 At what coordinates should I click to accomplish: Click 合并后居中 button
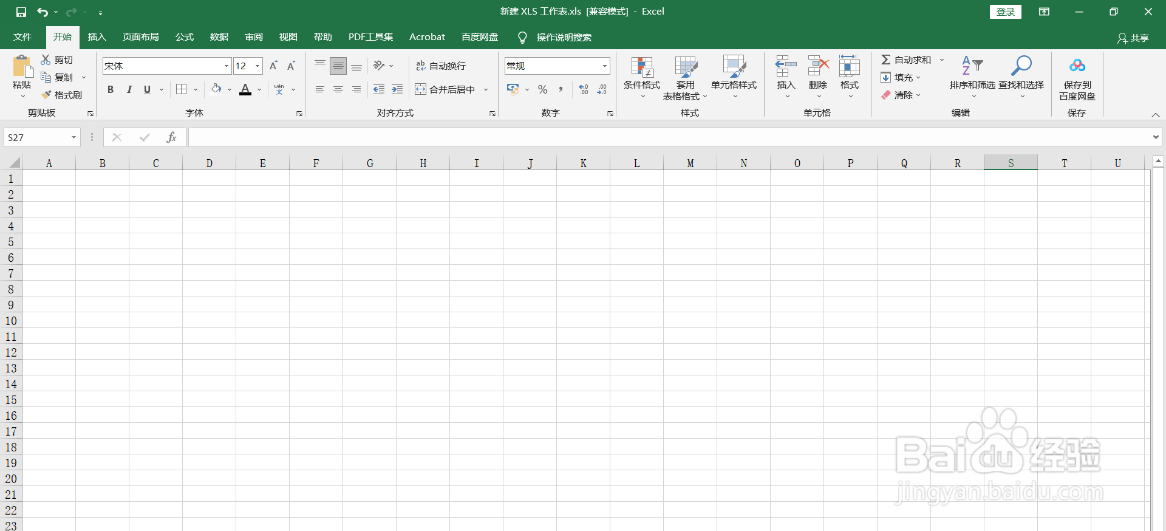coord(445,89)
